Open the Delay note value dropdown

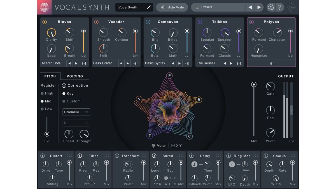pyautogui.click(x=194, y=164)
